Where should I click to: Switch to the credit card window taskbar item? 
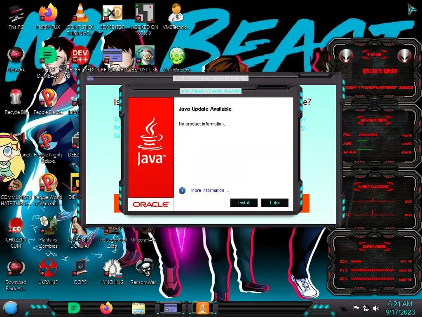click(171, 308)
